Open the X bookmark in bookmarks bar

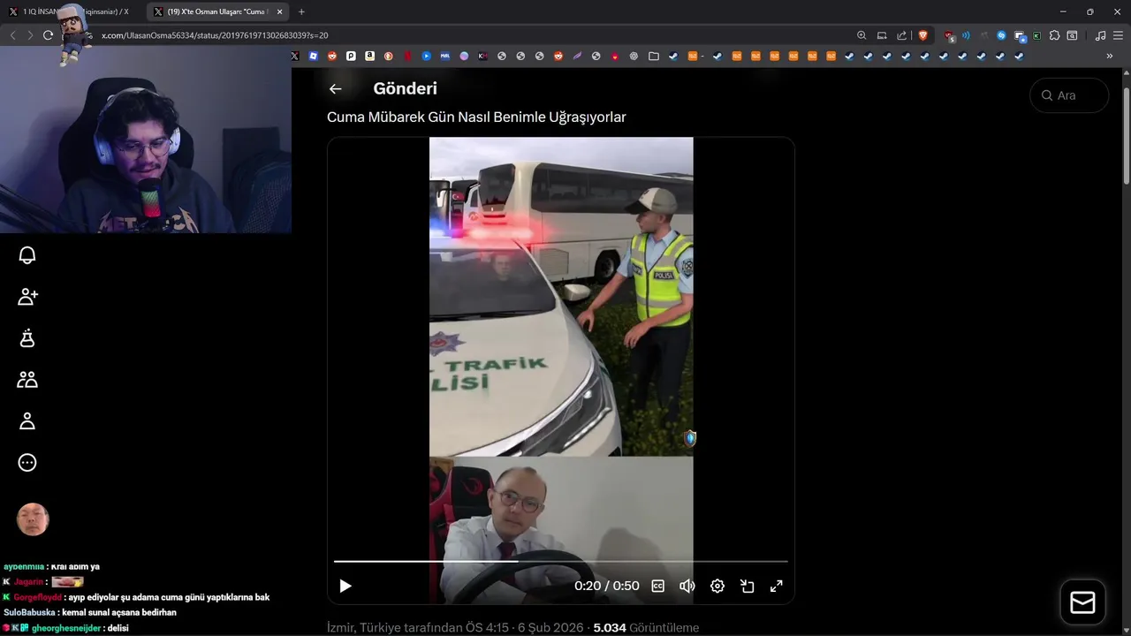[295, 56]
